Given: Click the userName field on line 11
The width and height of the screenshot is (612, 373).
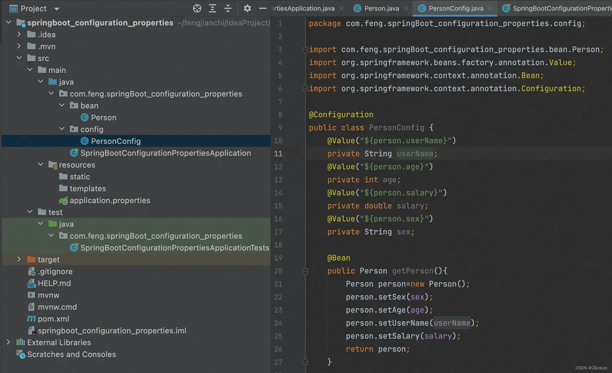Looking at the screenshot, I should click(x=415, y=153).
